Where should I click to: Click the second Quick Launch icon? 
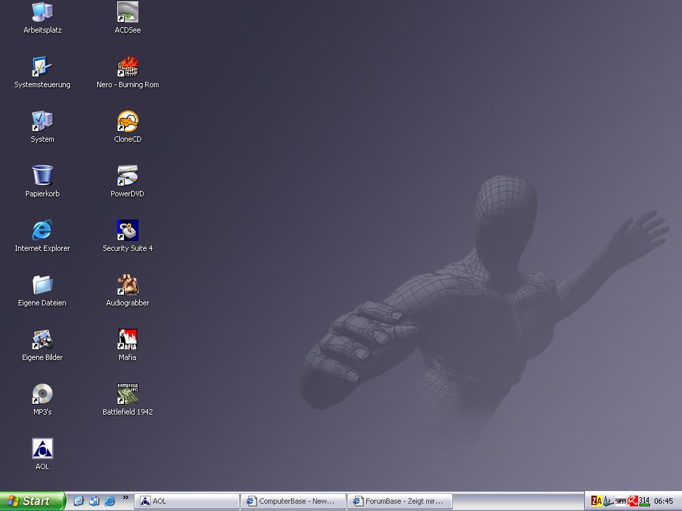[94, 501]
